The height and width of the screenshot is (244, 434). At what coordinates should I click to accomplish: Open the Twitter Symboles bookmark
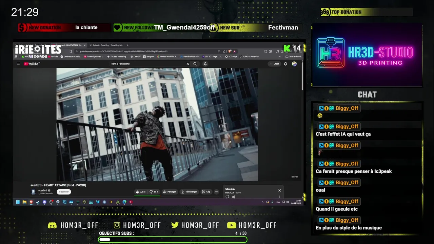point(94,57)
